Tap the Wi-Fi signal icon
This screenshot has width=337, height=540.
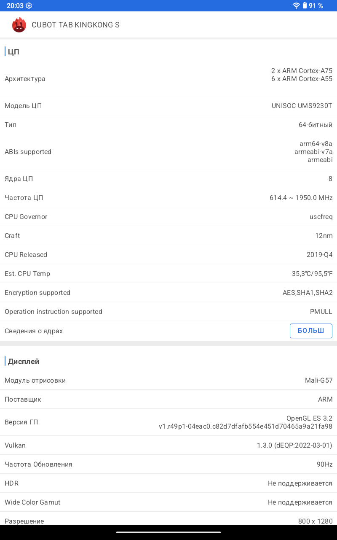coord(296,5)
